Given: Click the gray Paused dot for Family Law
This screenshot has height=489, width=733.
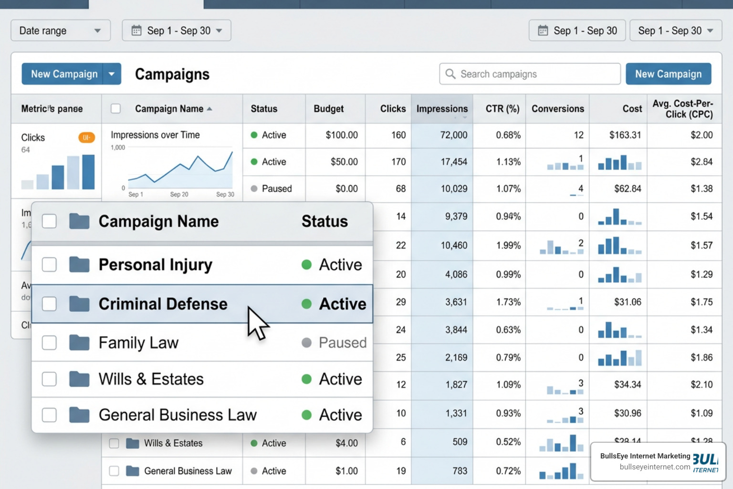Looking at the screenshot, I should pyautogui.click(x=307, y=342).
